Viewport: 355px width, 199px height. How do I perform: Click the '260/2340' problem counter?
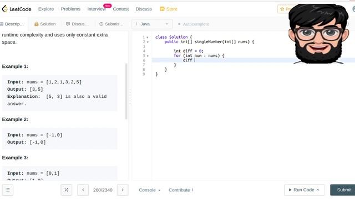pyautogui.click(x=103, y=190)
